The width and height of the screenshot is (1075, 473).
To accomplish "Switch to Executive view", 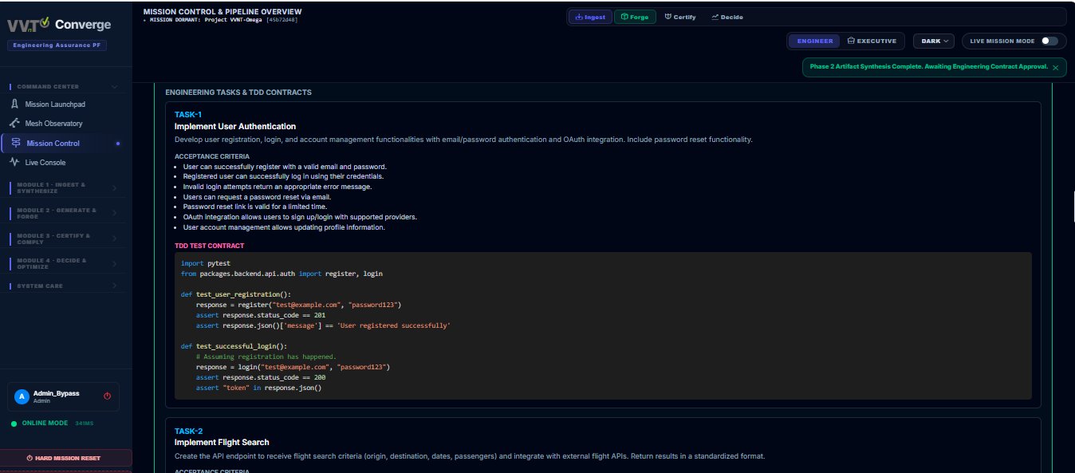I will click(872, 41).
